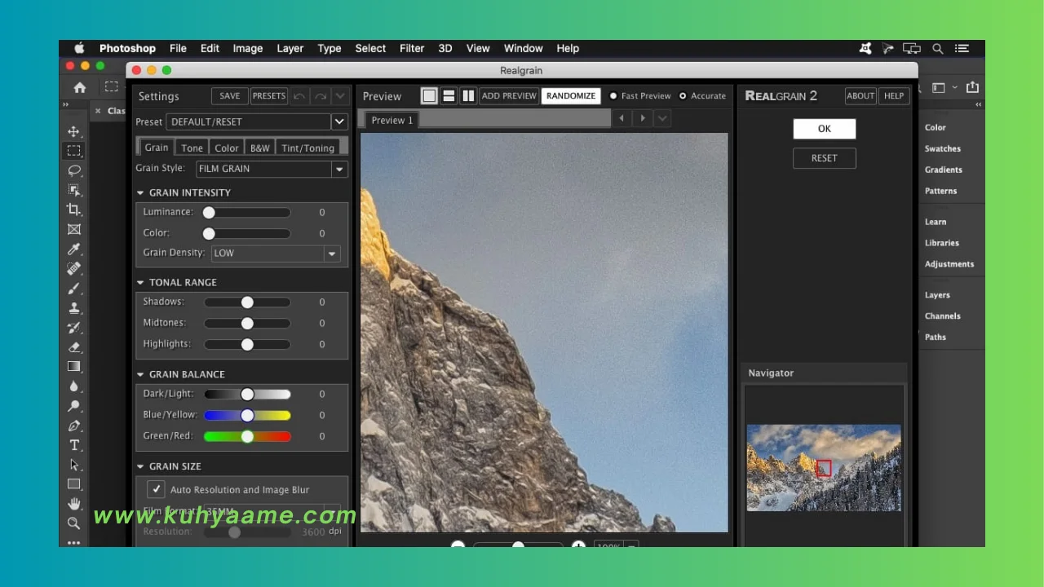Click the SAVE settings button
The image size is (1044, 587).
click(230, 96)
